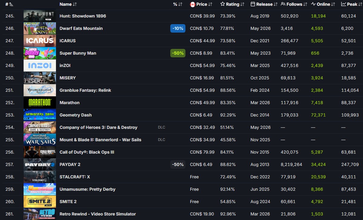This screenshot has width=363, height=220.
Task: Click rank number 259. for Umamusume
Action: click(10, 189)
